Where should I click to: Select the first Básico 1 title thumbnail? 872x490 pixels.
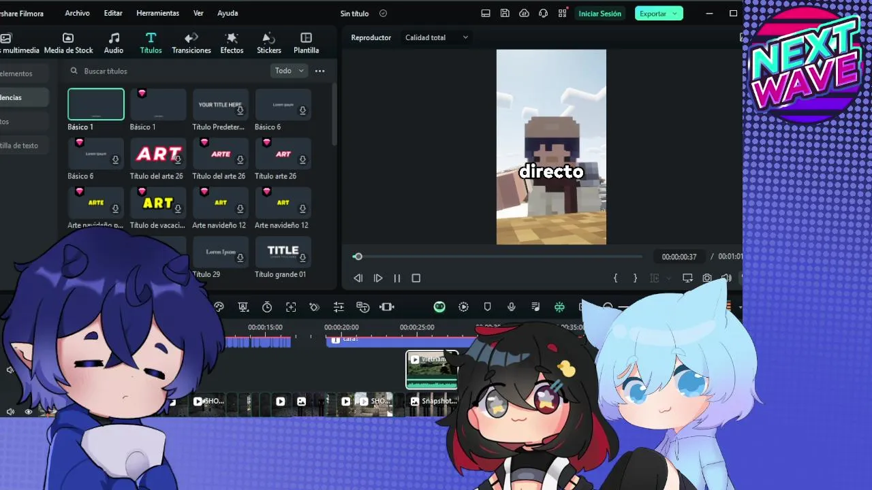(96, 104)
